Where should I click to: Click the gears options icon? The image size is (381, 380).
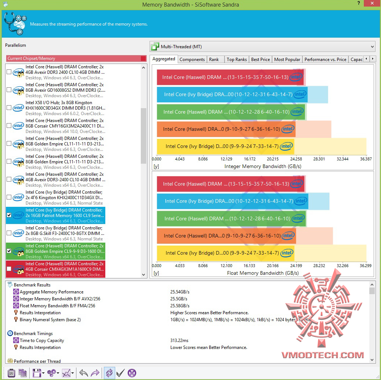point(52,373)
